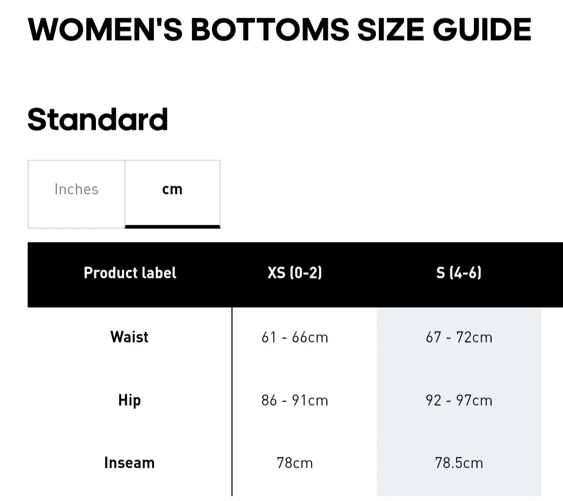Select the 61 - 66cm waist value

293,337
